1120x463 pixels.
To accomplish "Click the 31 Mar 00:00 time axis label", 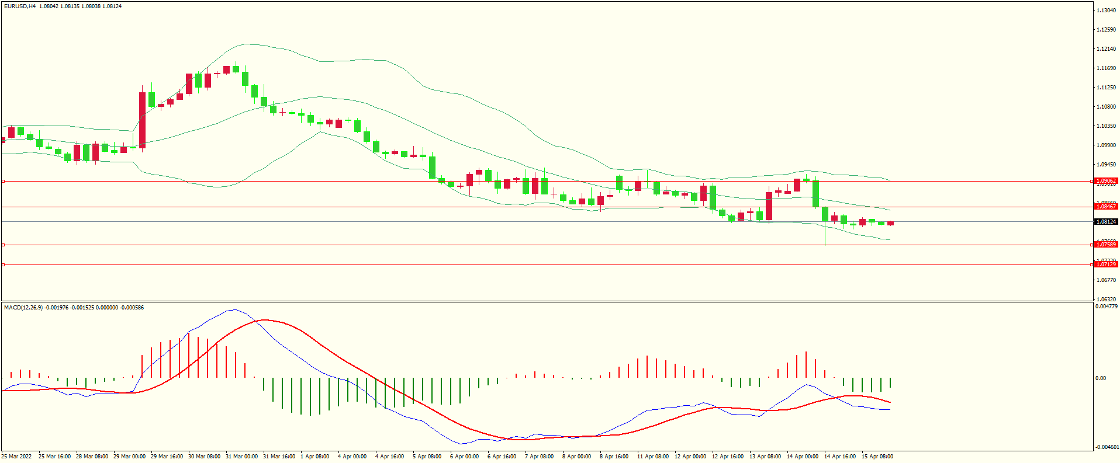I will (241, 457).
